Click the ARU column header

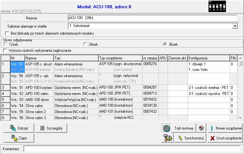click(163, 58)
